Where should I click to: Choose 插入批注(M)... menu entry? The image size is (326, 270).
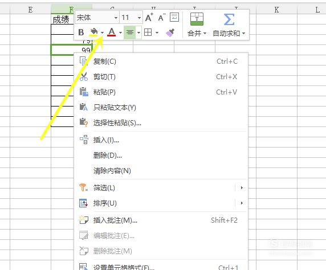click(x=161, y=220)
